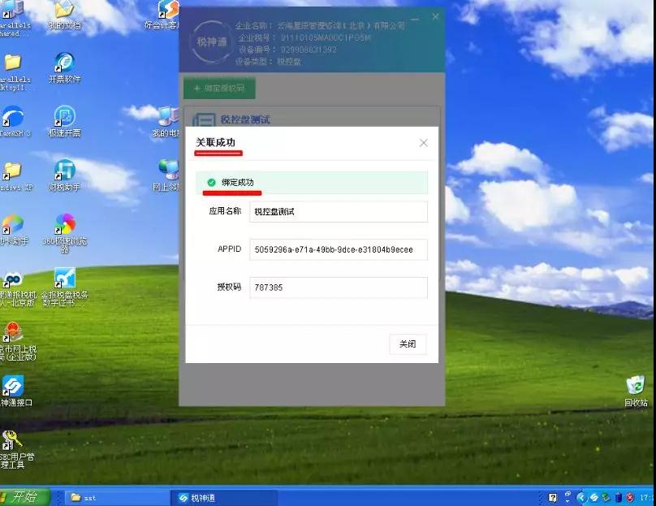This screenshot has height=506, width=656.
Task: Click the 授权码 field showing 787385
Action: point(338,288)
